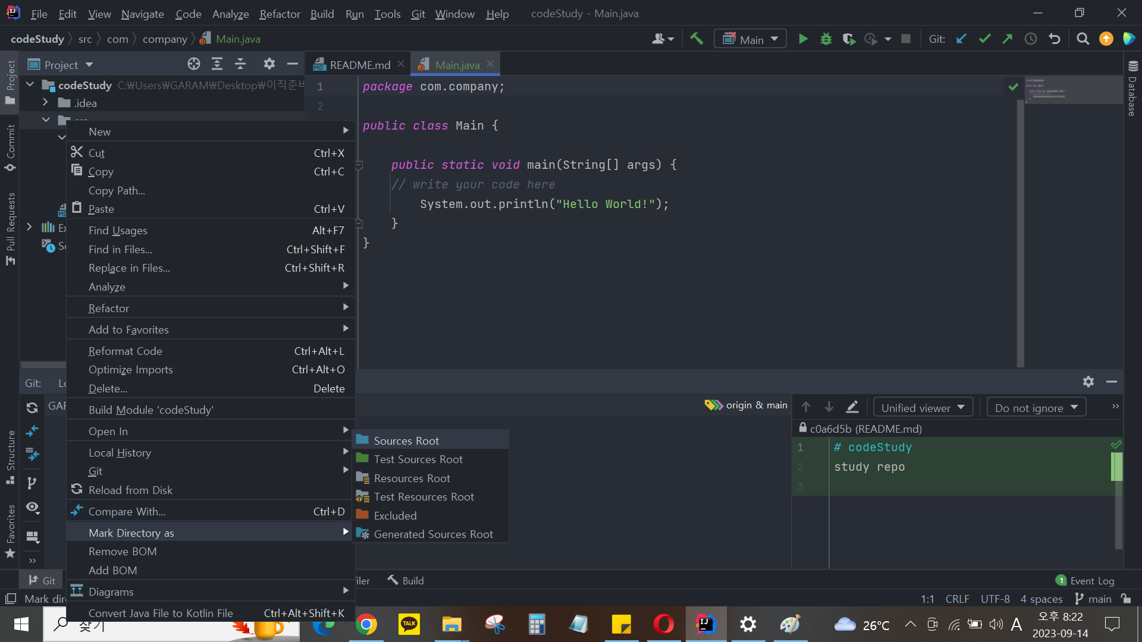Open the Unified viewer dropdown
This screenshot has height=642, width=1142.
pyautogui.click(x=923, y=408)
